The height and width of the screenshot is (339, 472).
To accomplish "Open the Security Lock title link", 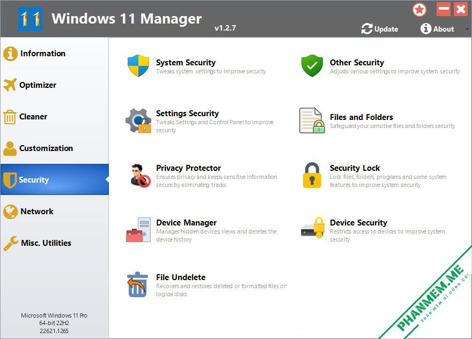I will pos(355,168).
